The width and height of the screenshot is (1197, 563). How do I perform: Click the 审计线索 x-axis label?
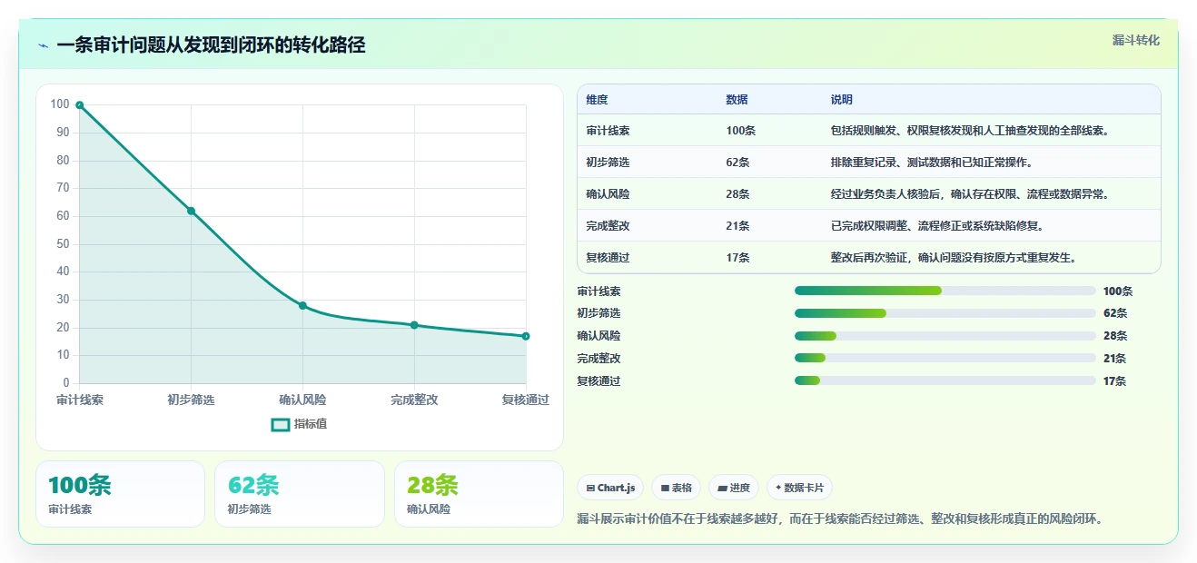click(80, 400)
